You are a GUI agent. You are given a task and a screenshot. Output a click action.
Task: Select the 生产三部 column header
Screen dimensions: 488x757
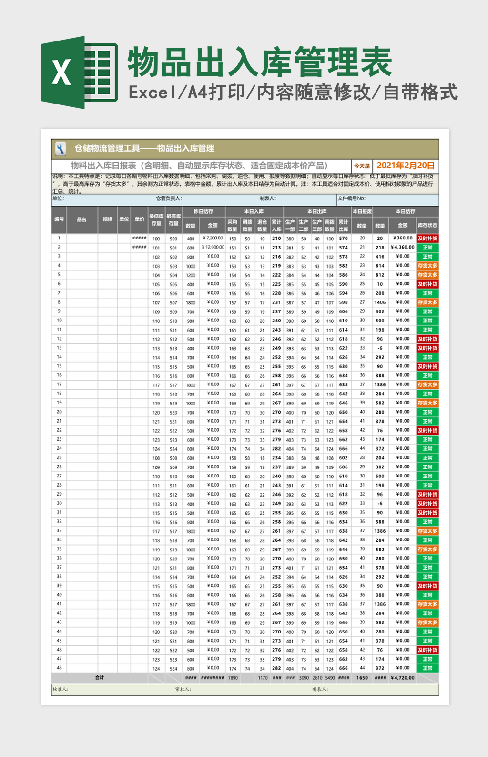coord(317,225)
